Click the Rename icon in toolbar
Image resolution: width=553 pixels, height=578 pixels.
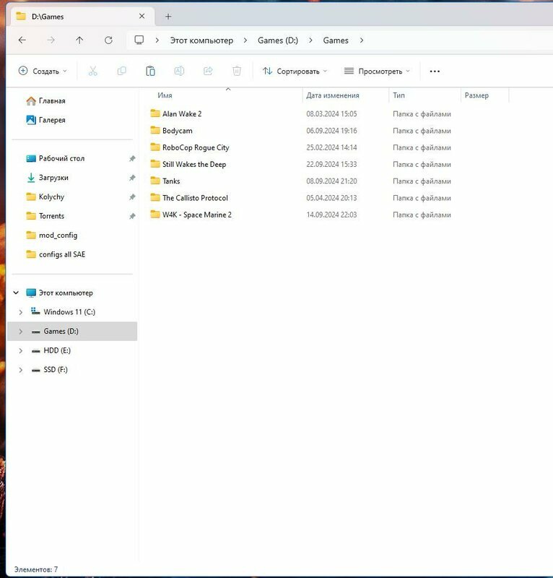[x=179, y=71]
